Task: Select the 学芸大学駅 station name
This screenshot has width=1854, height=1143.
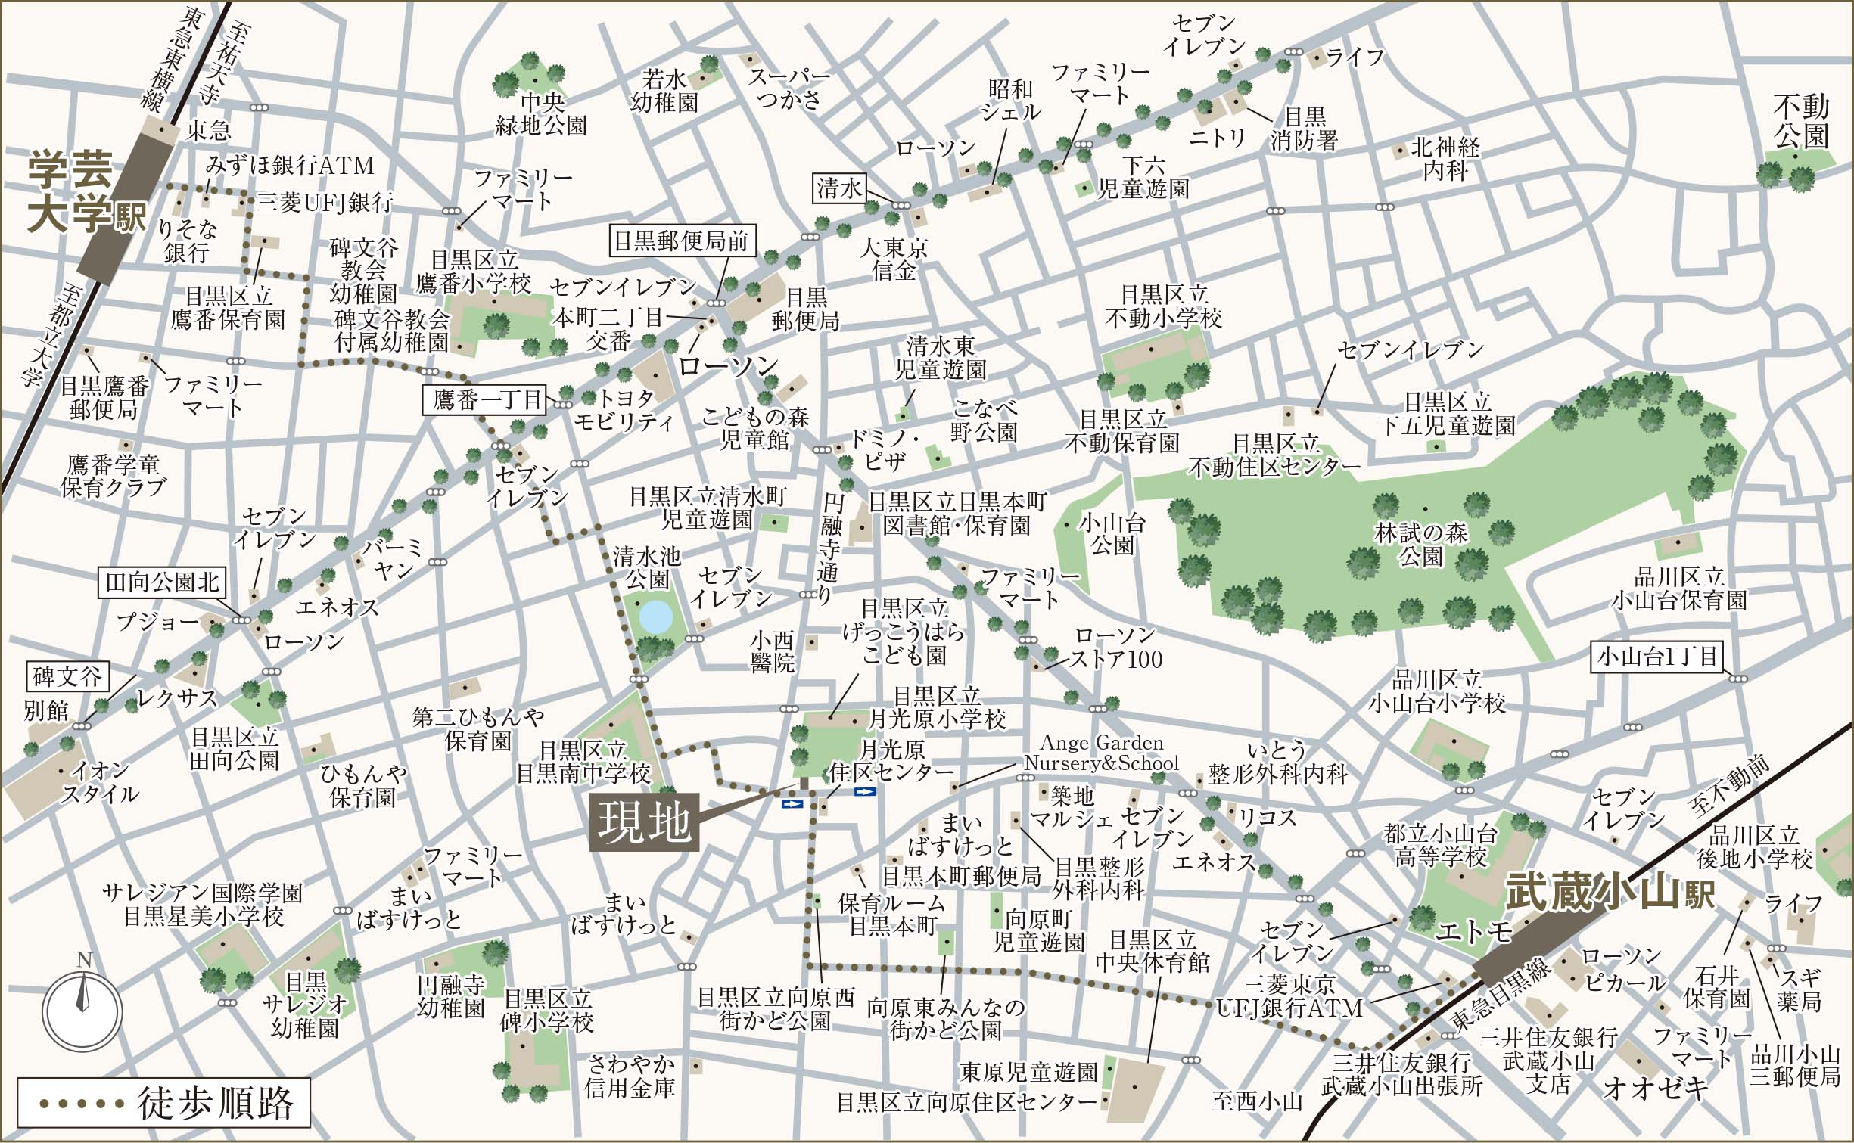Action: coord(87,191)
